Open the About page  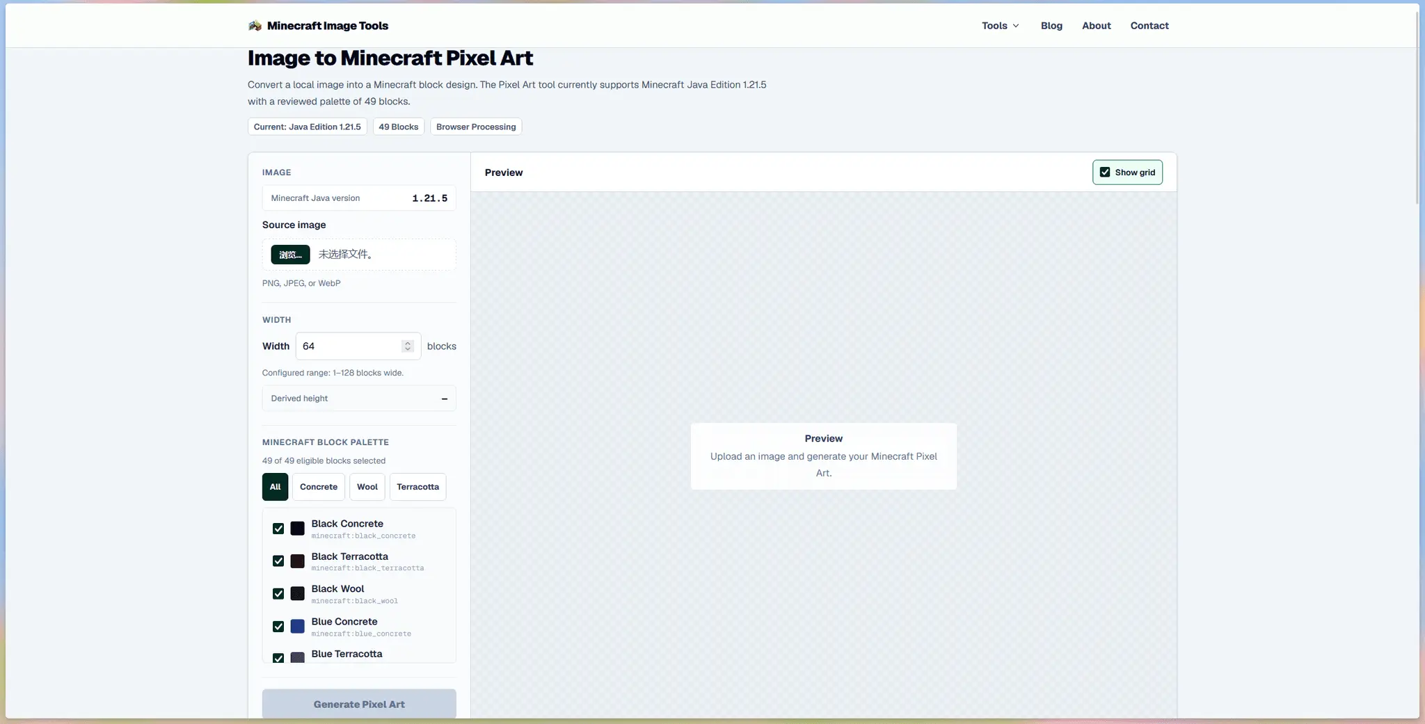pos(1096,26)
